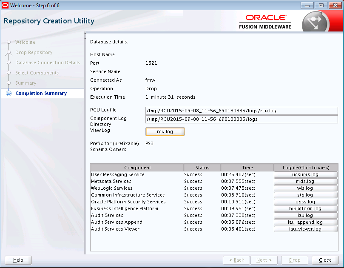Open wls.log for WebLogic Services

point(305,188)
